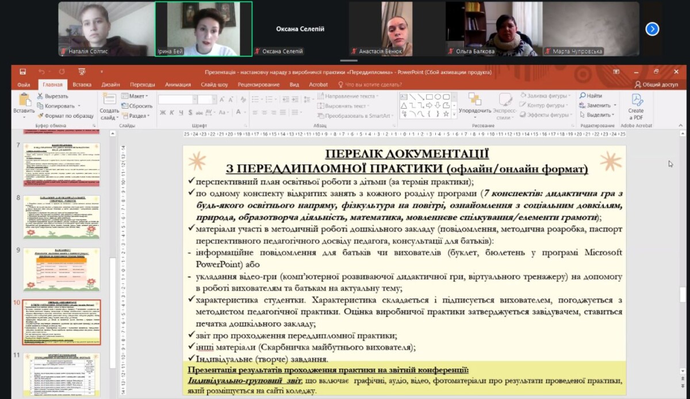This screenshot has width=690, height=399.
Task: Open the Раздел section dropdown
Action: pyautogui.click(x=135, y=116)
